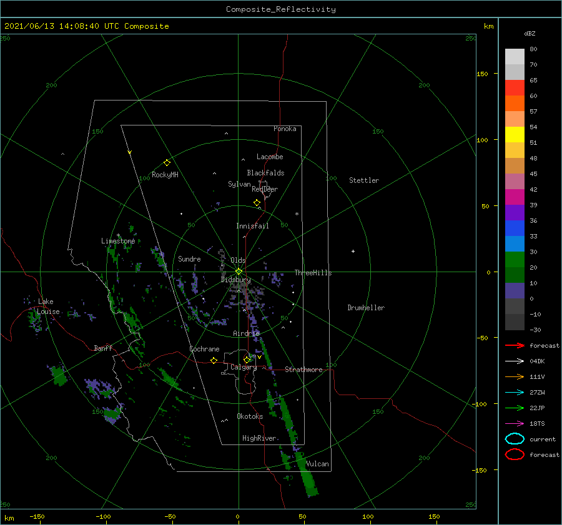Screen dimensions: 562x525
Task: Click the cyan current ellipse icon
Action: click(x=515, y=439)
